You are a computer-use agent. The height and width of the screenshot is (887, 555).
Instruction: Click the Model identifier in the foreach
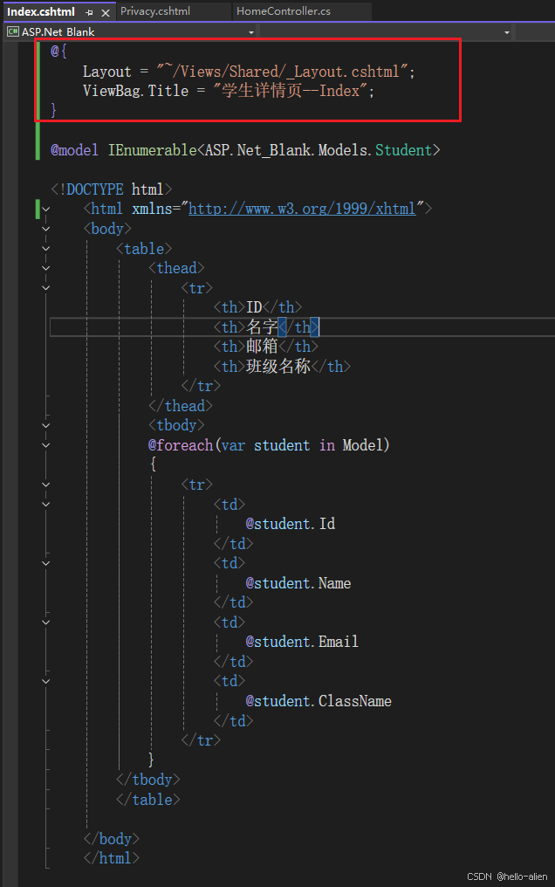pyautogui.click(x=363, y=445)
